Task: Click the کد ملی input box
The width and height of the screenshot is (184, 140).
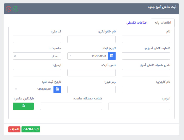Action: pyautogui.click(x=37, y=39)
